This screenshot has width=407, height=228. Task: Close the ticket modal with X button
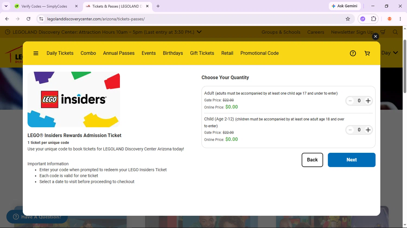[376, 36]
